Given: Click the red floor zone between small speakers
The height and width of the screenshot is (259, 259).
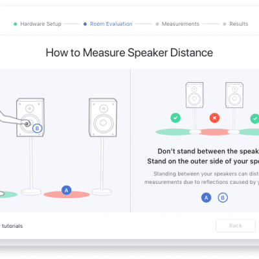Looking at the screenshot, I should (214, 132).
